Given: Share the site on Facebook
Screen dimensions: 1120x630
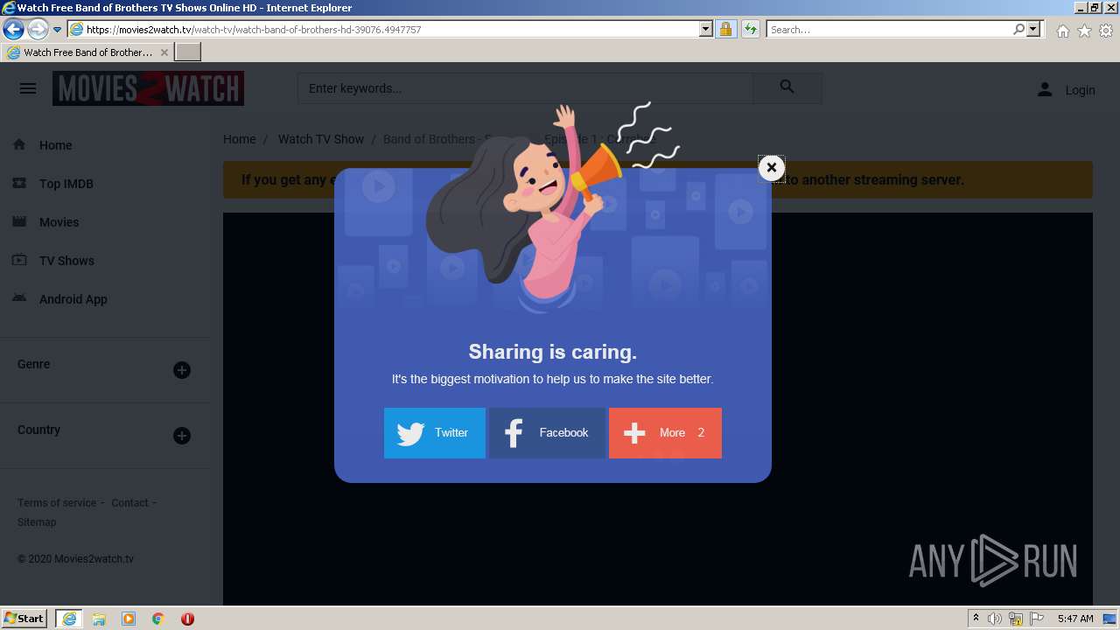Looking at the screenshot, I should click(x=547, y=432).
